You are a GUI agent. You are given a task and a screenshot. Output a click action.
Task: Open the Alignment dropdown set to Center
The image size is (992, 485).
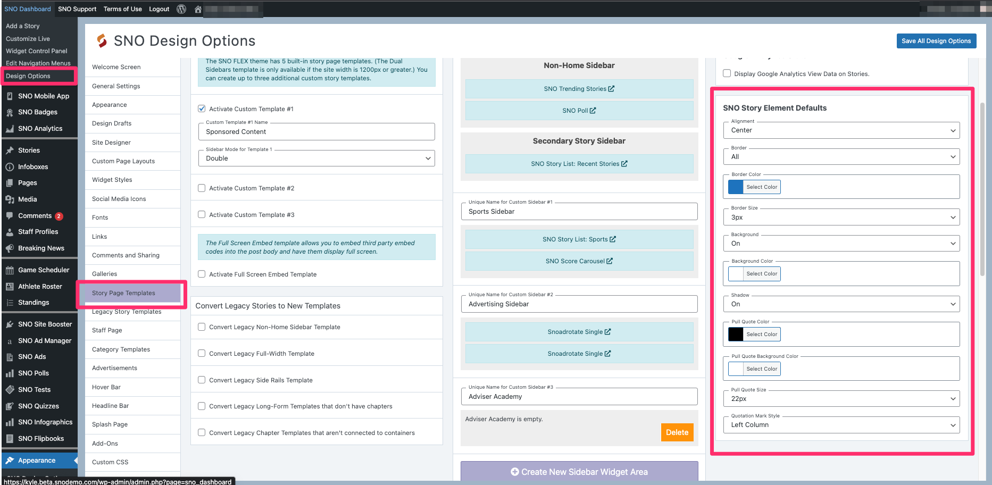click(x=841, y=130)
